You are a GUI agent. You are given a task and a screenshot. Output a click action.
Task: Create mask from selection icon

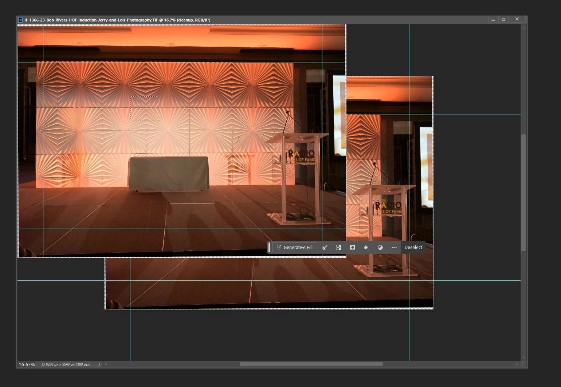pos(353,247)
